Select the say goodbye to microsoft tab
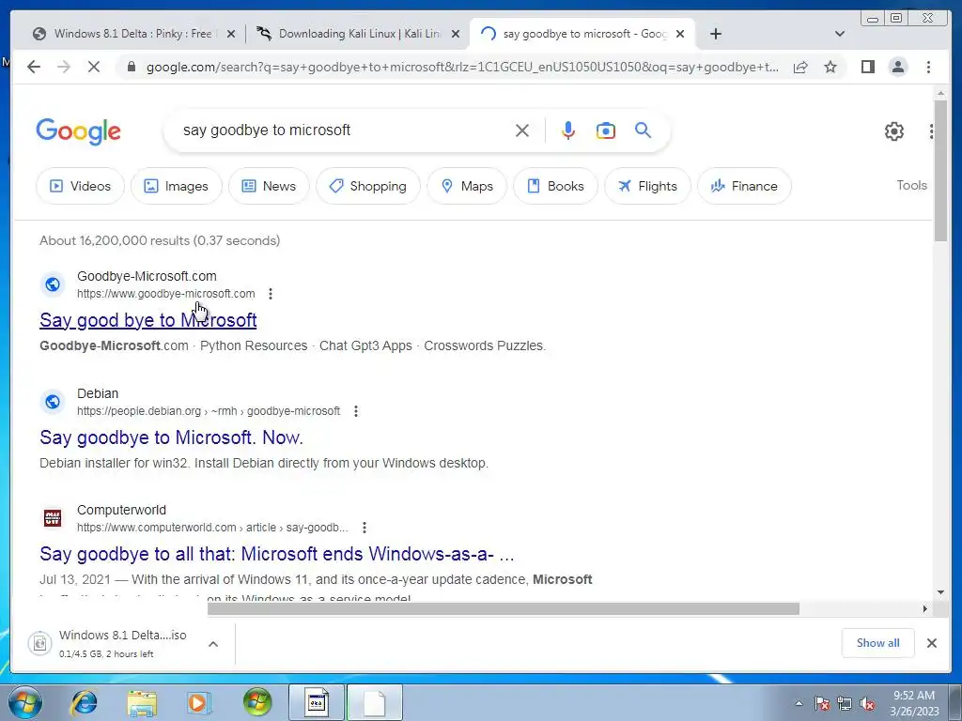Viewport: 962px width, 721px height. 582,34
